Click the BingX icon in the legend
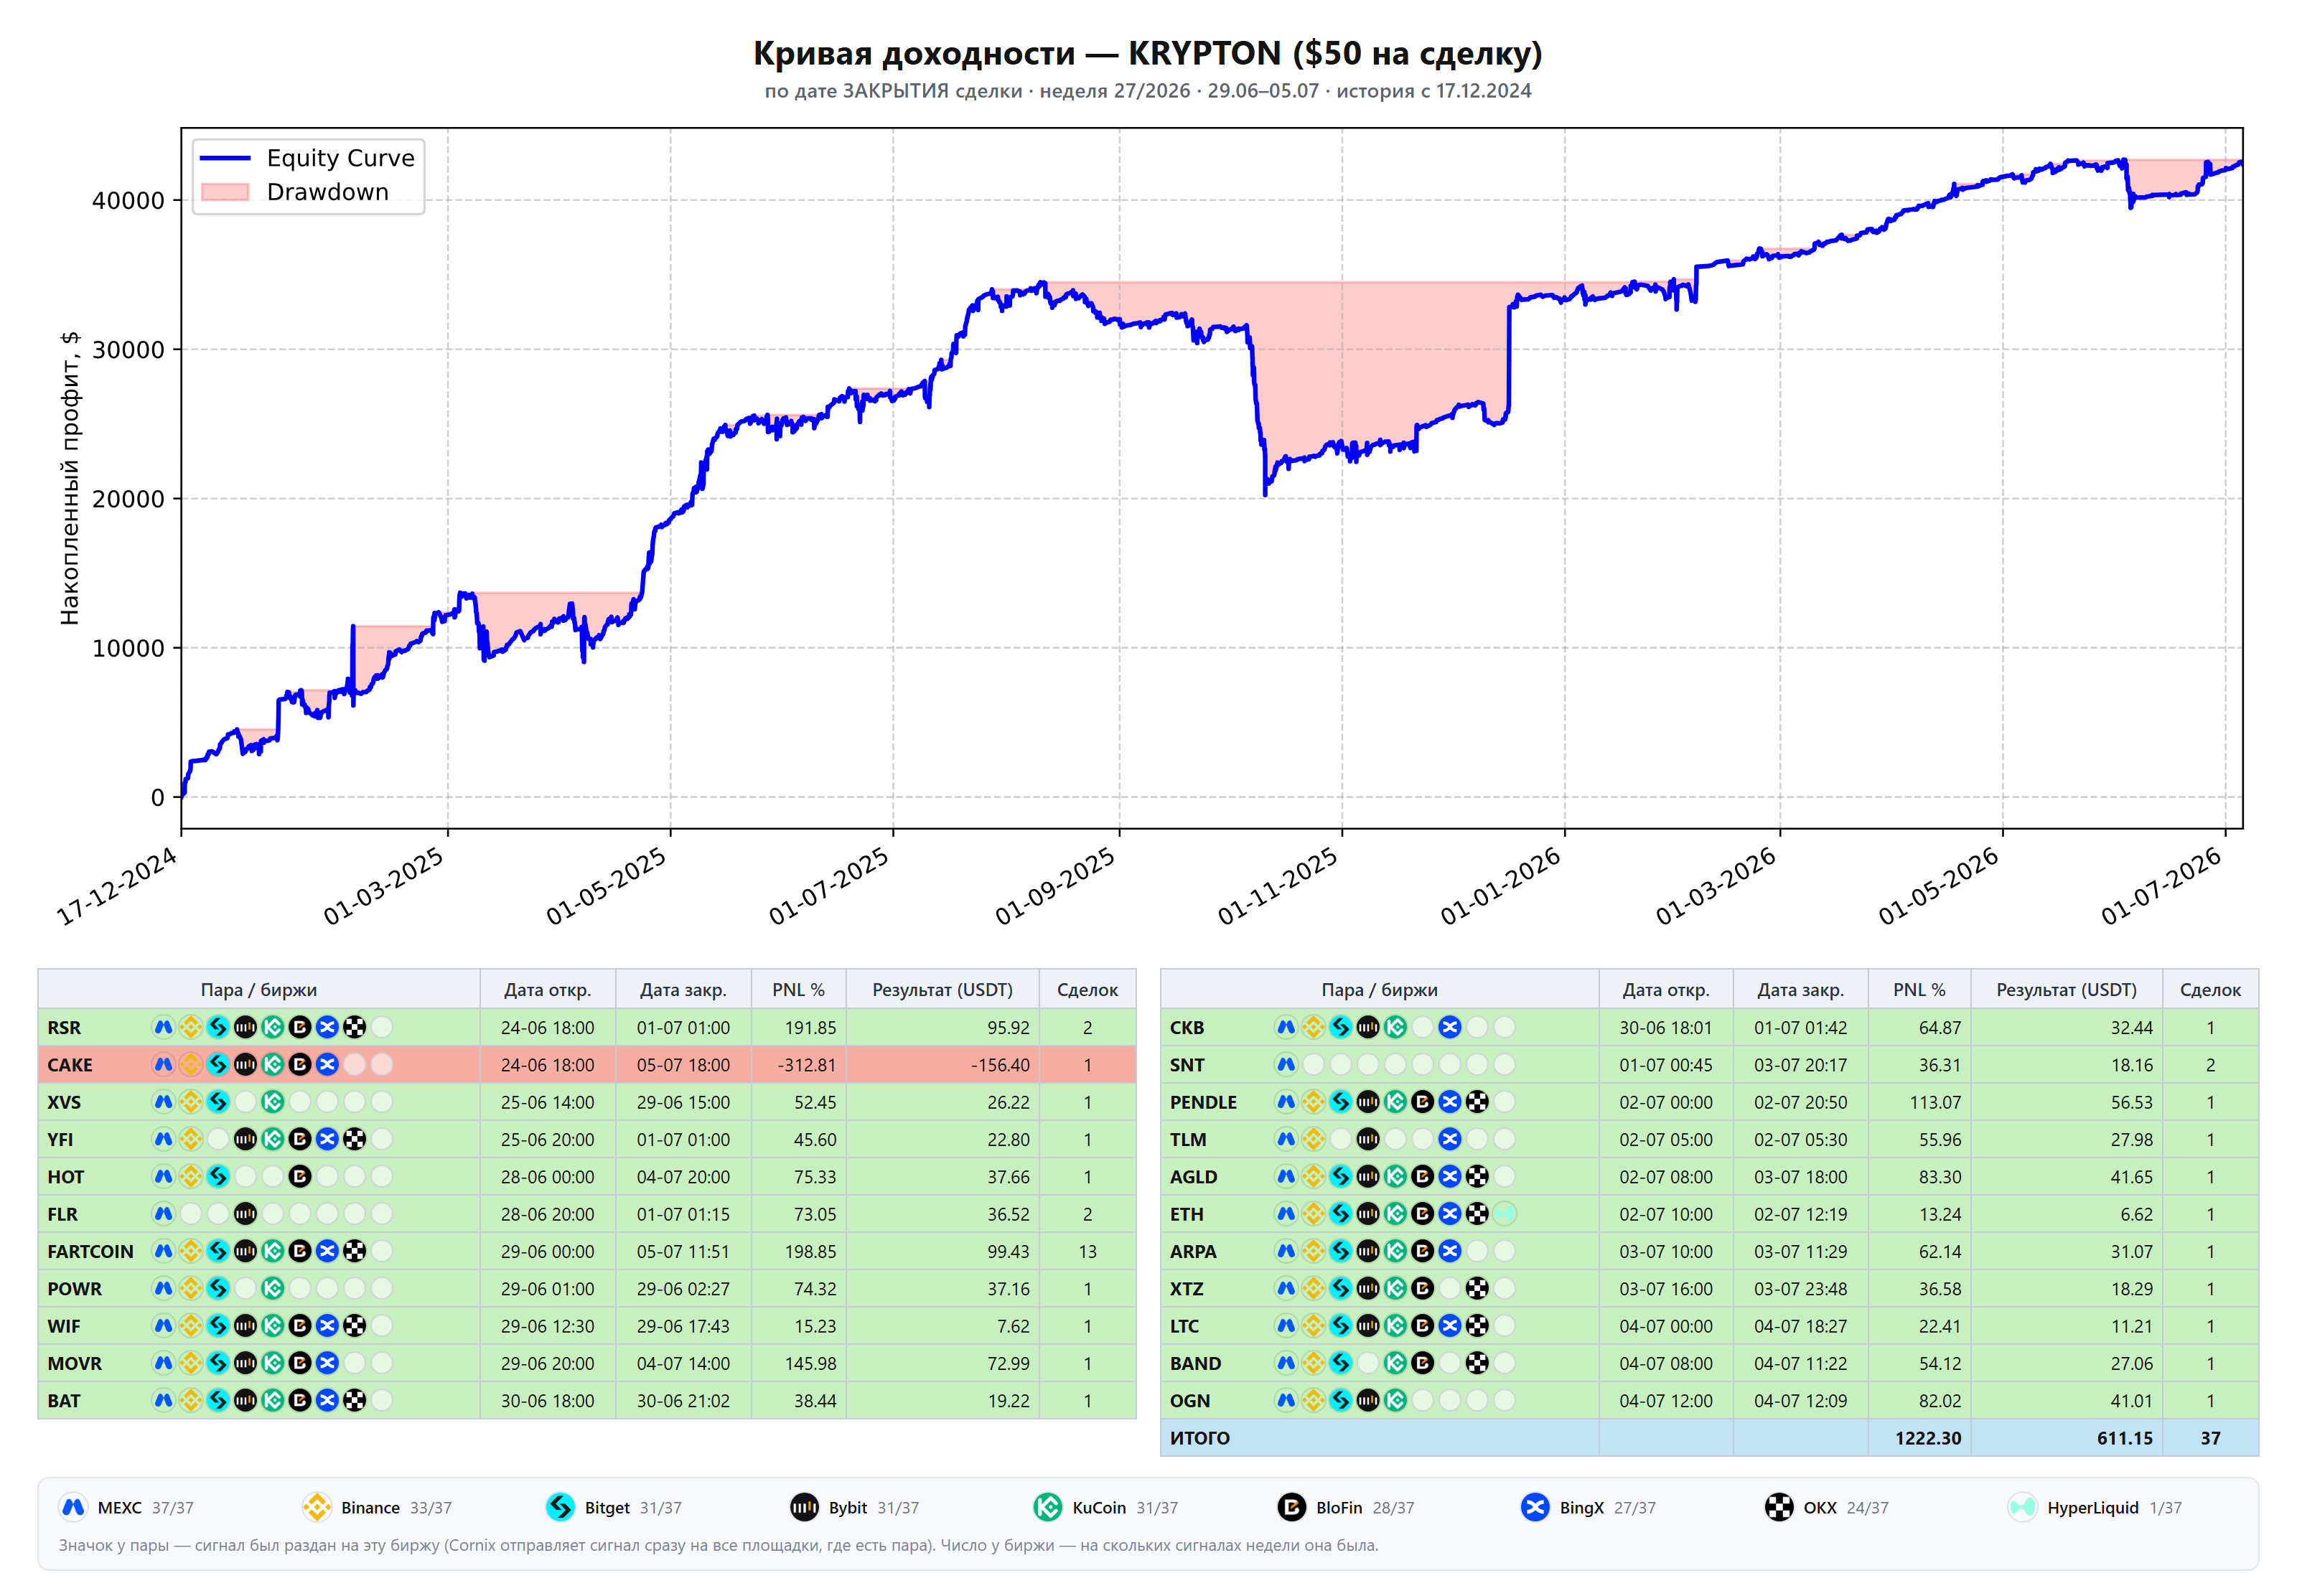This screenshot has width=2297, height=1596. point(1535,1507)
